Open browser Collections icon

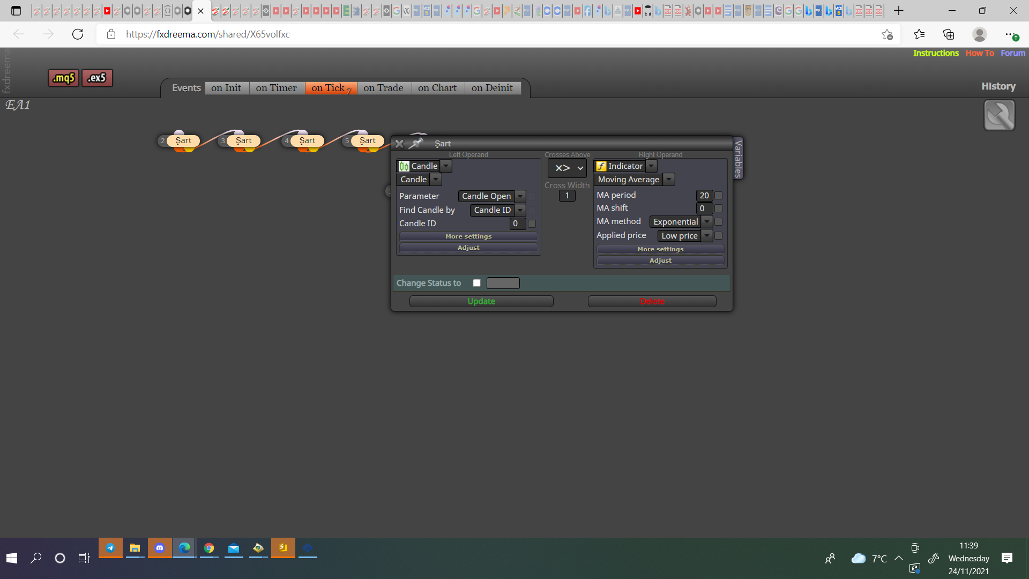click(x=949, y=34)
